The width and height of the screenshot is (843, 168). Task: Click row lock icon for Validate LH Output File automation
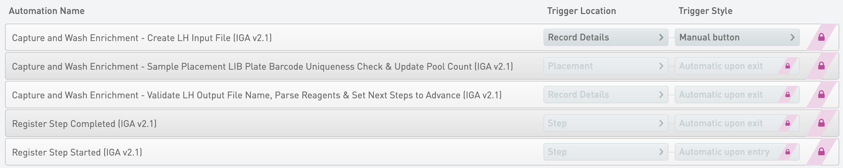(821, 94)
